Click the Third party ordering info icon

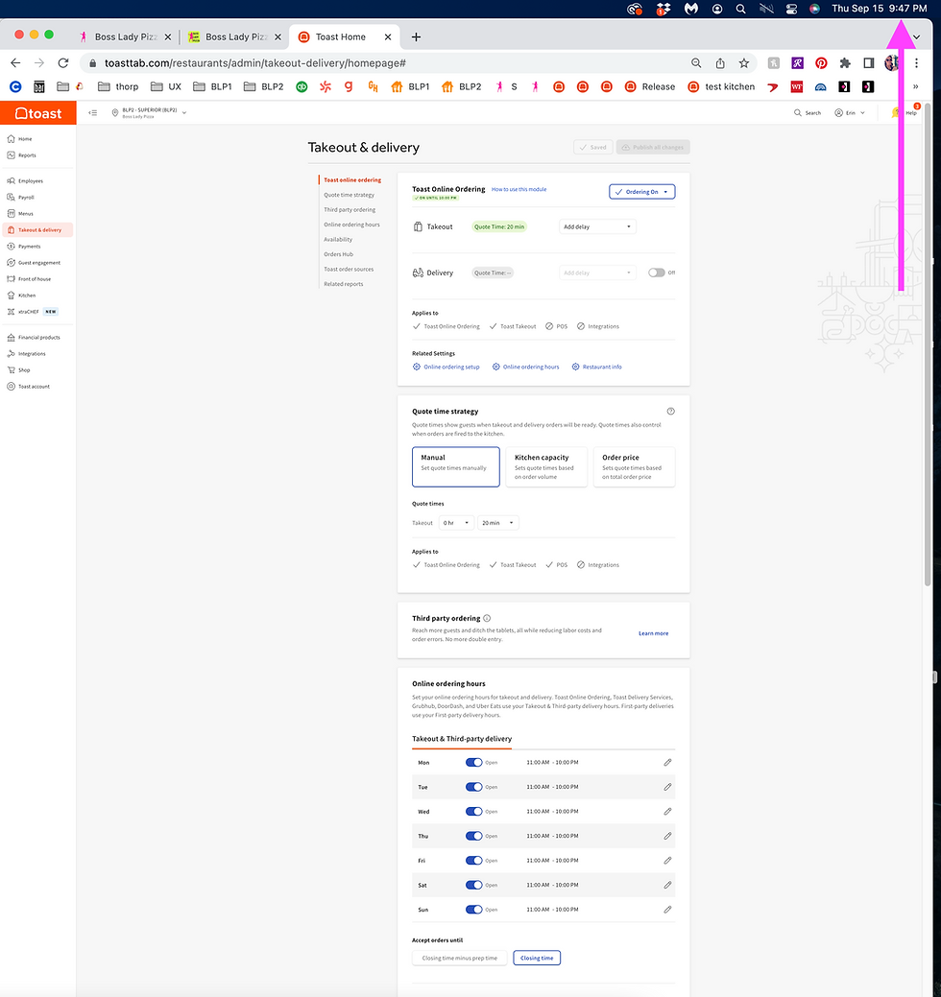(x=487, y=618)
